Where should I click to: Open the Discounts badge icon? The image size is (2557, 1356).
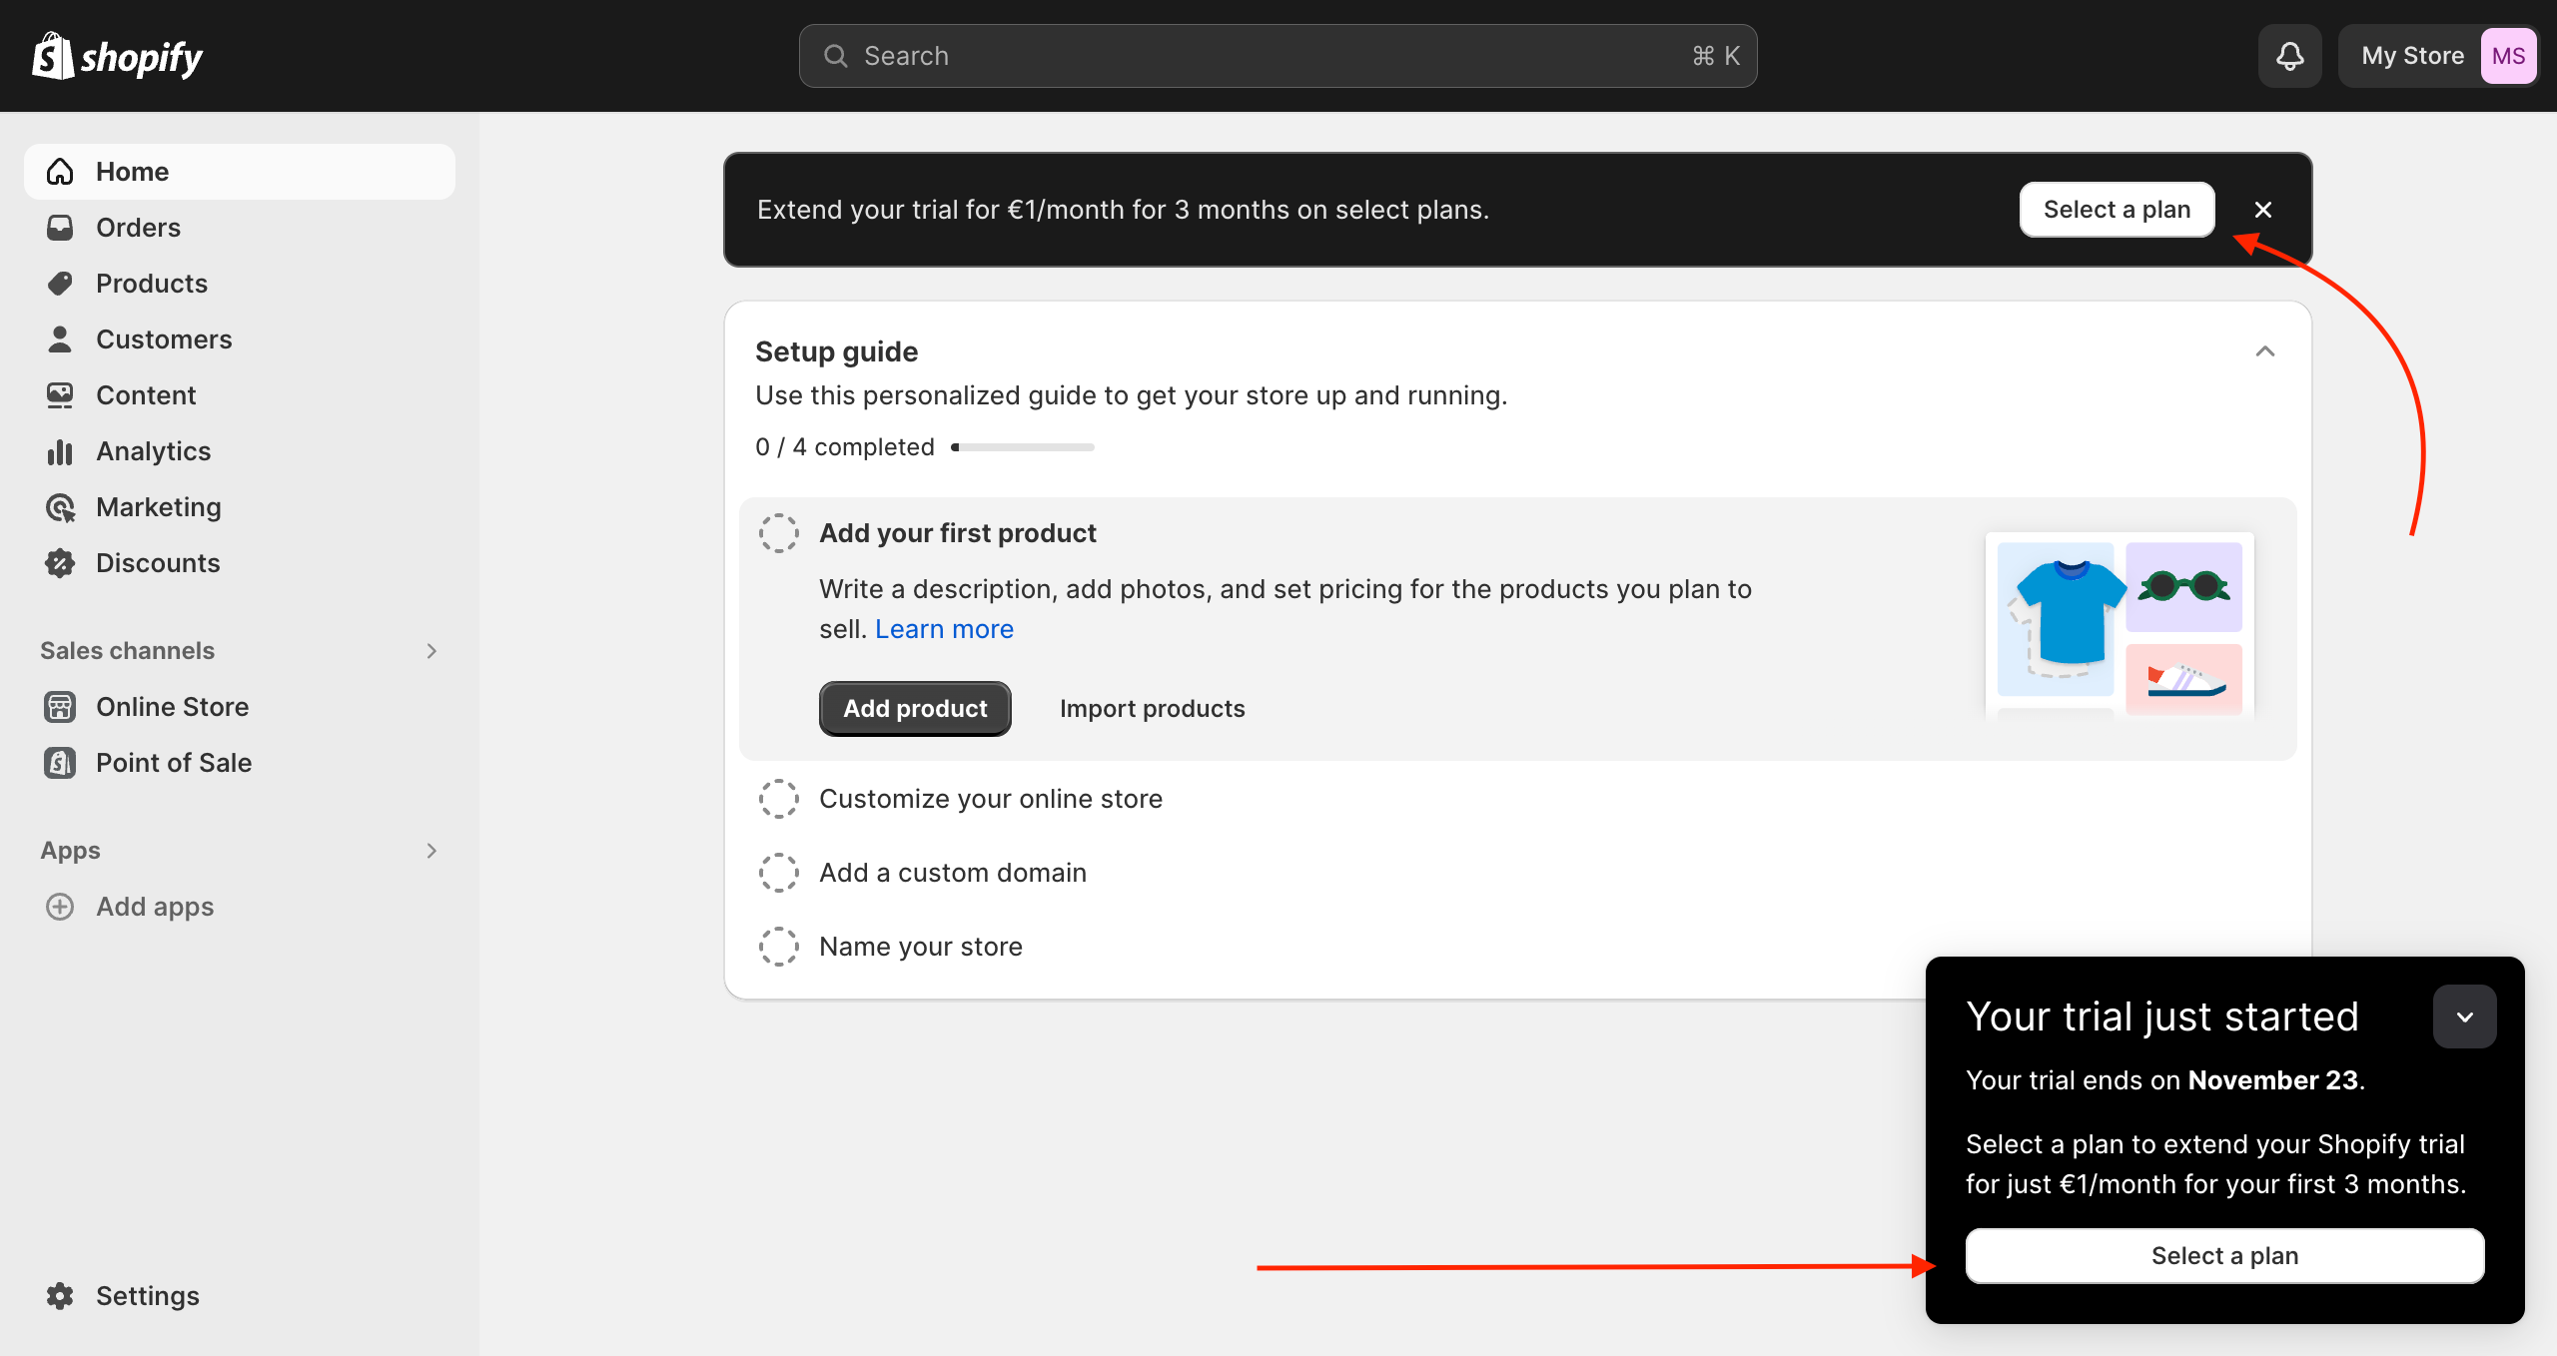pyautogui.click(x=60, y=563)
